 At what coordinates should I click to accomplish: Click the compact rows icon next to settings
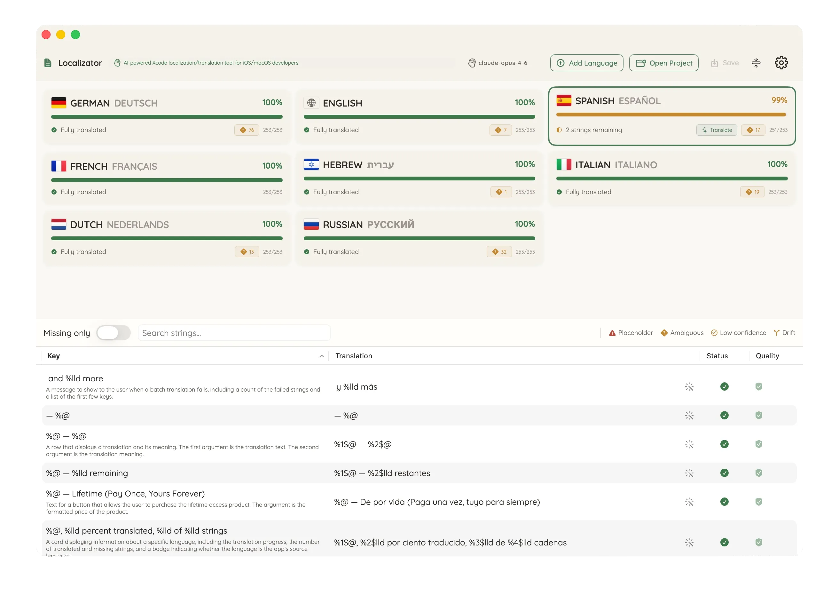pyautogui.click(x=756, y=63)
